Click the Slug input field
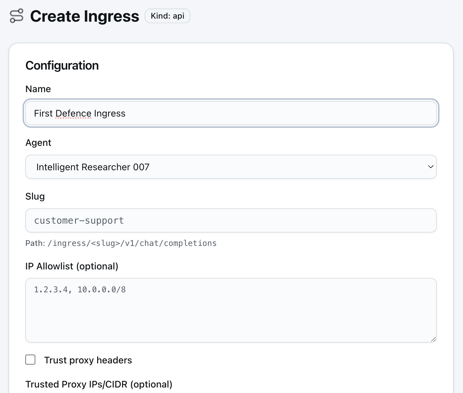 pyautogui.click(x=231, y=221)
